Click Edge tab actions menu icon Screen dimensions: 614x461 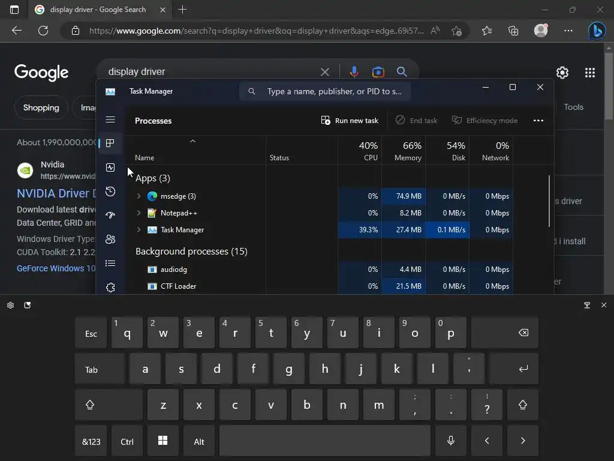[14, 10]
